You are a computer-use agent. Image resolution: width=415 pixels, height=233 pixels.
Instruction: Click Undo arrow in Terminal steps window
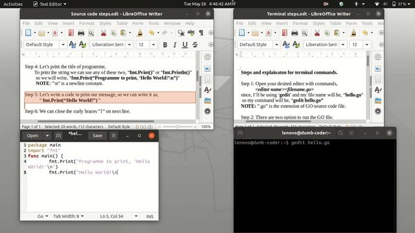point(364,33)
